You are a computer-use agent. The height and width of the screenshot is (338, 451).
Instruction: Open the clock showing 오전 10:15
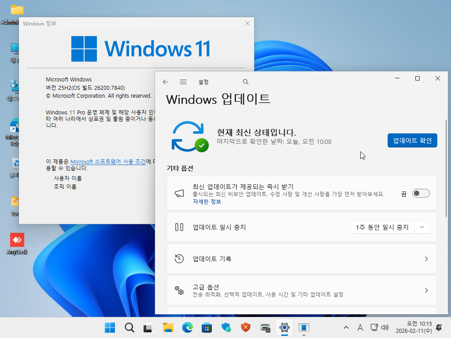pos(414,327)
